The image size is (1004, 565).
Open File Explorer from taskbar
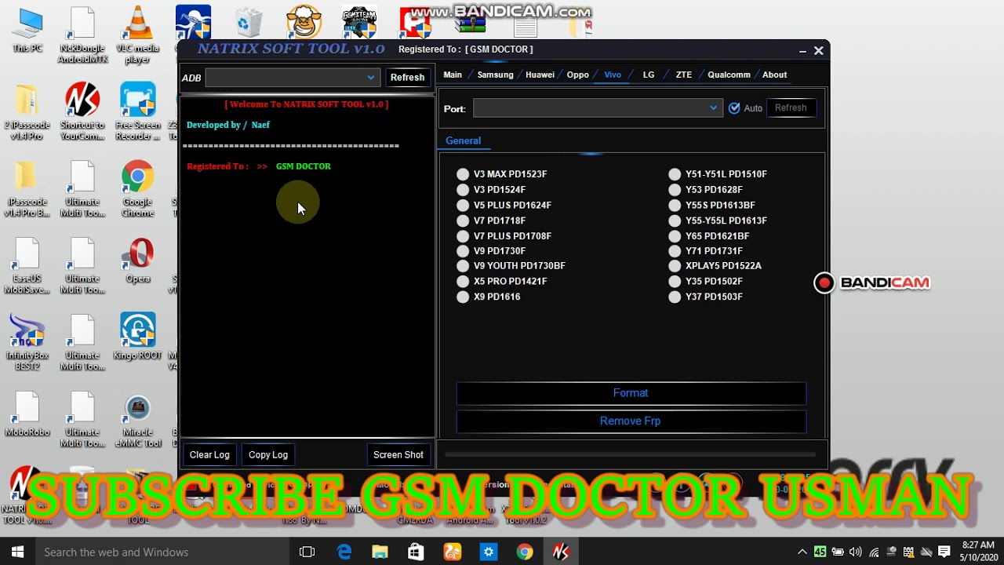pos(380,552)
